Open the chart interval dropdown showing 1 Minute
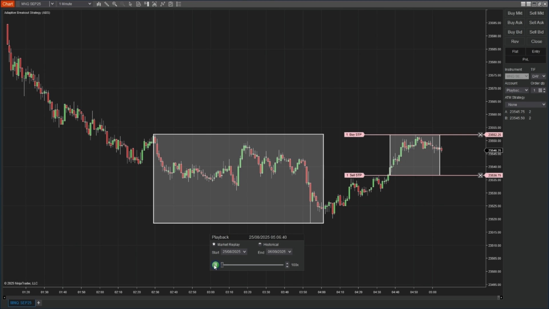 74,4
